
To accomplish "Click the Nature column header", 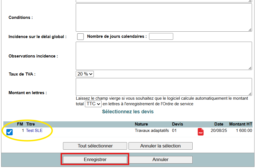I will click(x=141, y=124).
